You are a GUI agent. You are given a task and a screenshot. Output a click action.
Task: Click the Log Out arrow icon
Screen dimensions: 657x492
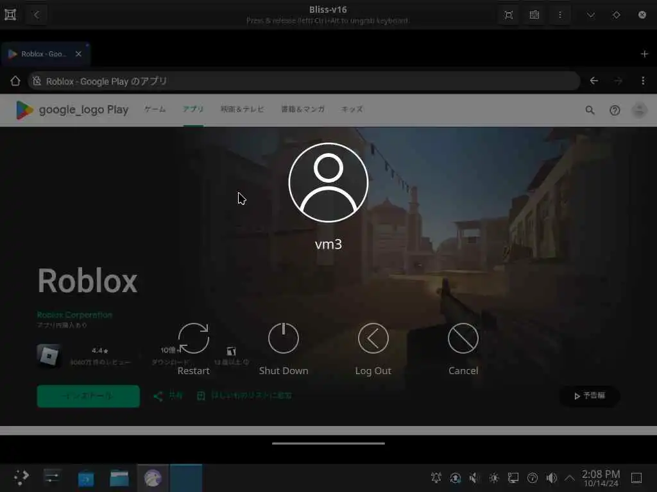(x=373, y=338)
